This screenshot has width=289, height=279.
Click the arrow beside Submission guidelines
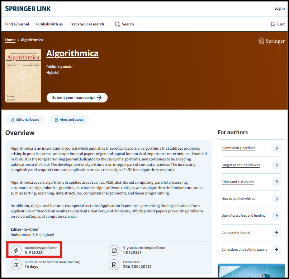[276, 148]
